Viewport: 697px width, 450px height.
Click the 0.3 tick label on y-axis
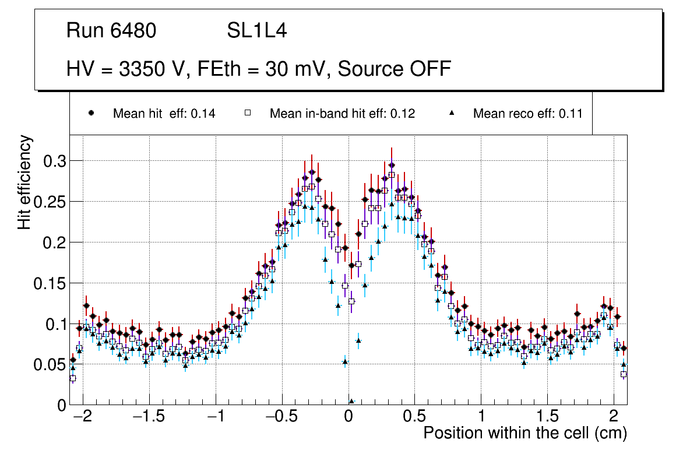coord(54,161)
